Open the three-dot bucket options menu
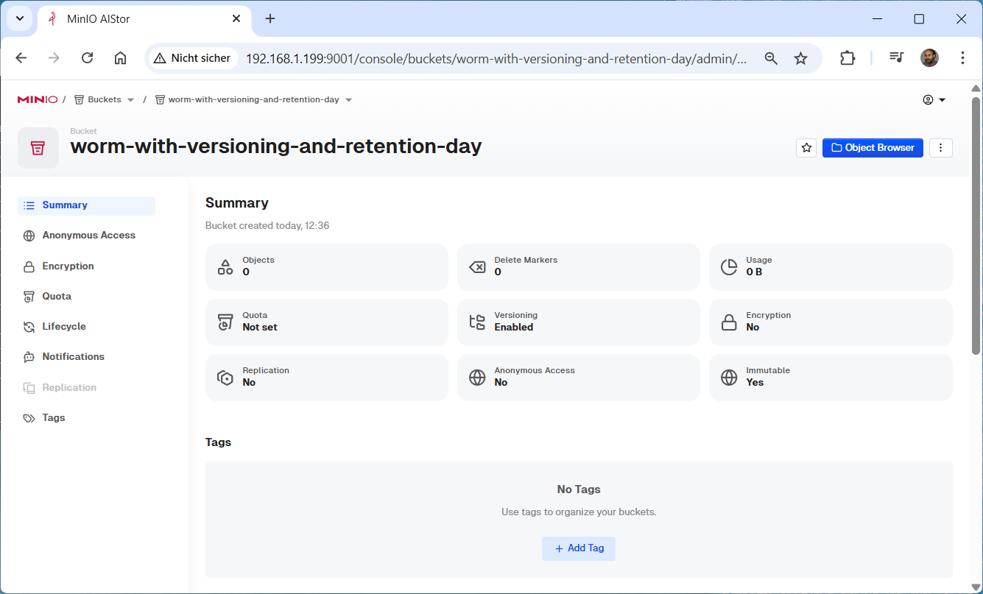 click(x=941, y=148)
